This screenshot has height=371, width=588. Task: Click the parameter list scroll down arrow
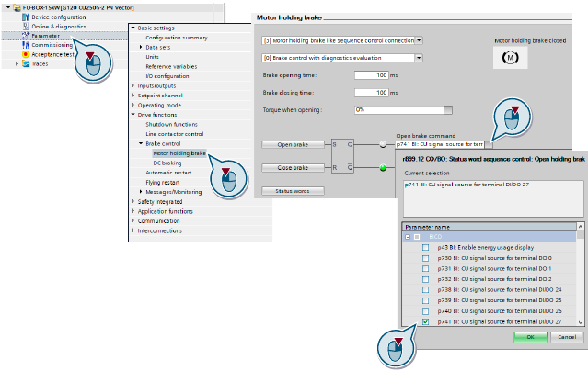580,322
